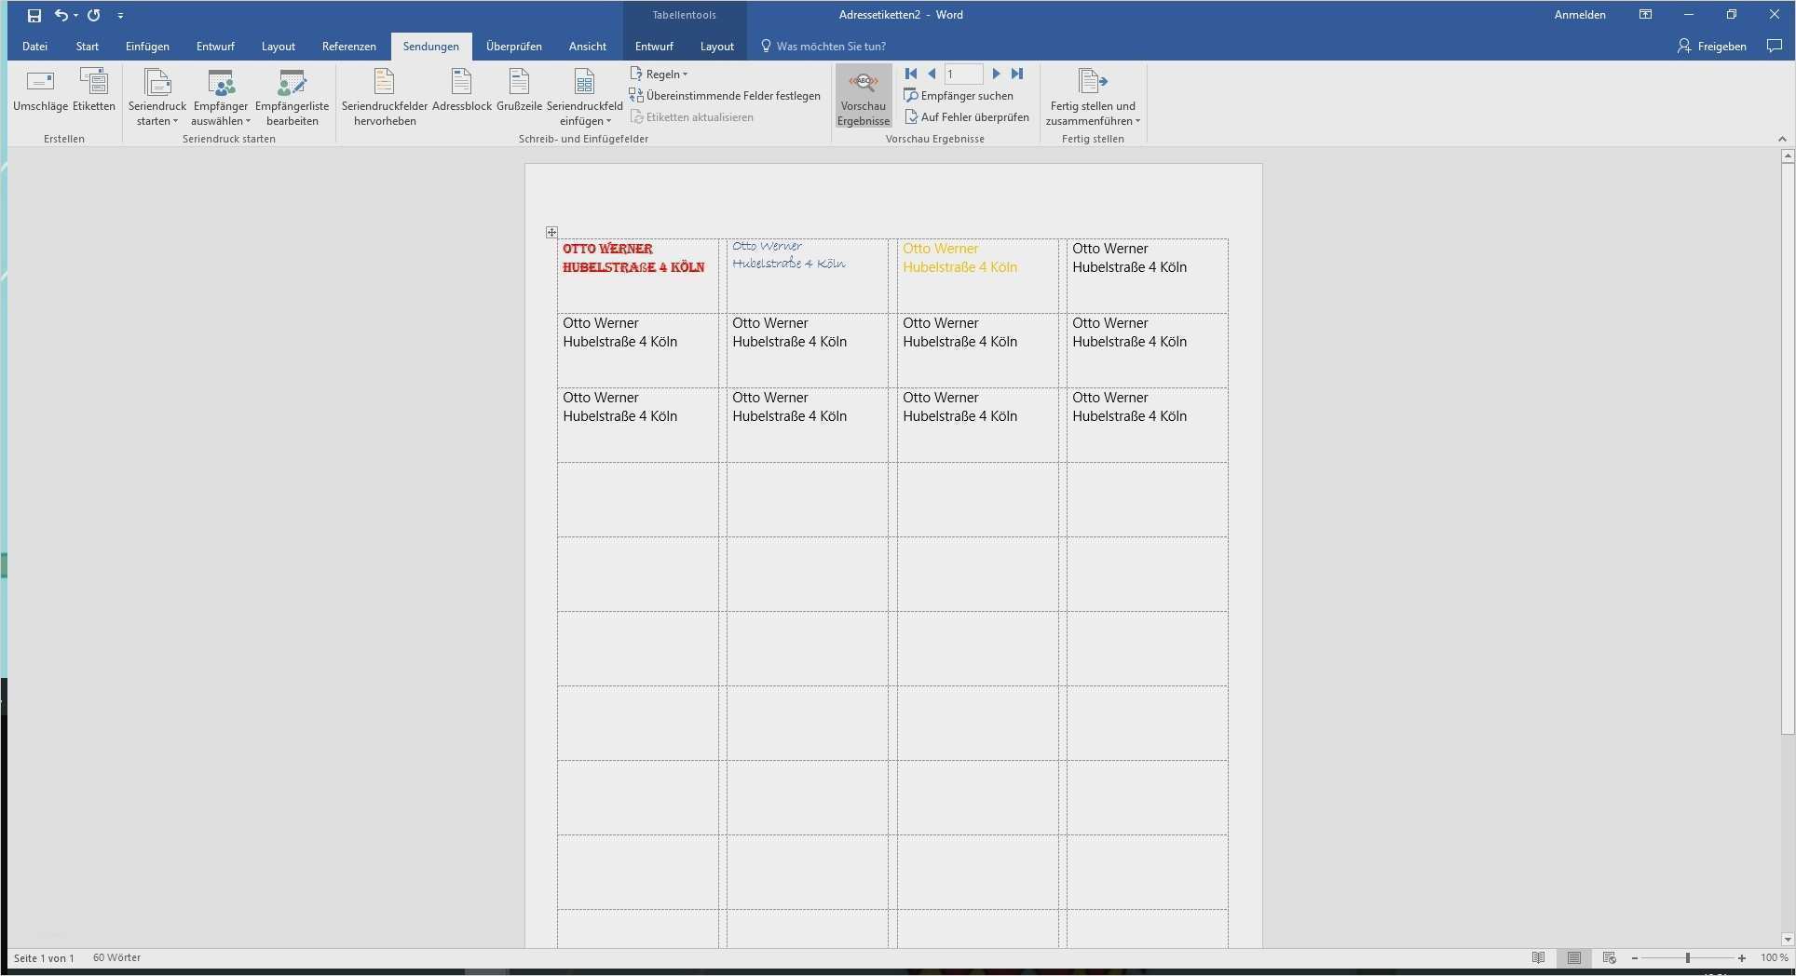Jump to the first record
This screenshot has height=976, width=1796.
tap(911, 74)
